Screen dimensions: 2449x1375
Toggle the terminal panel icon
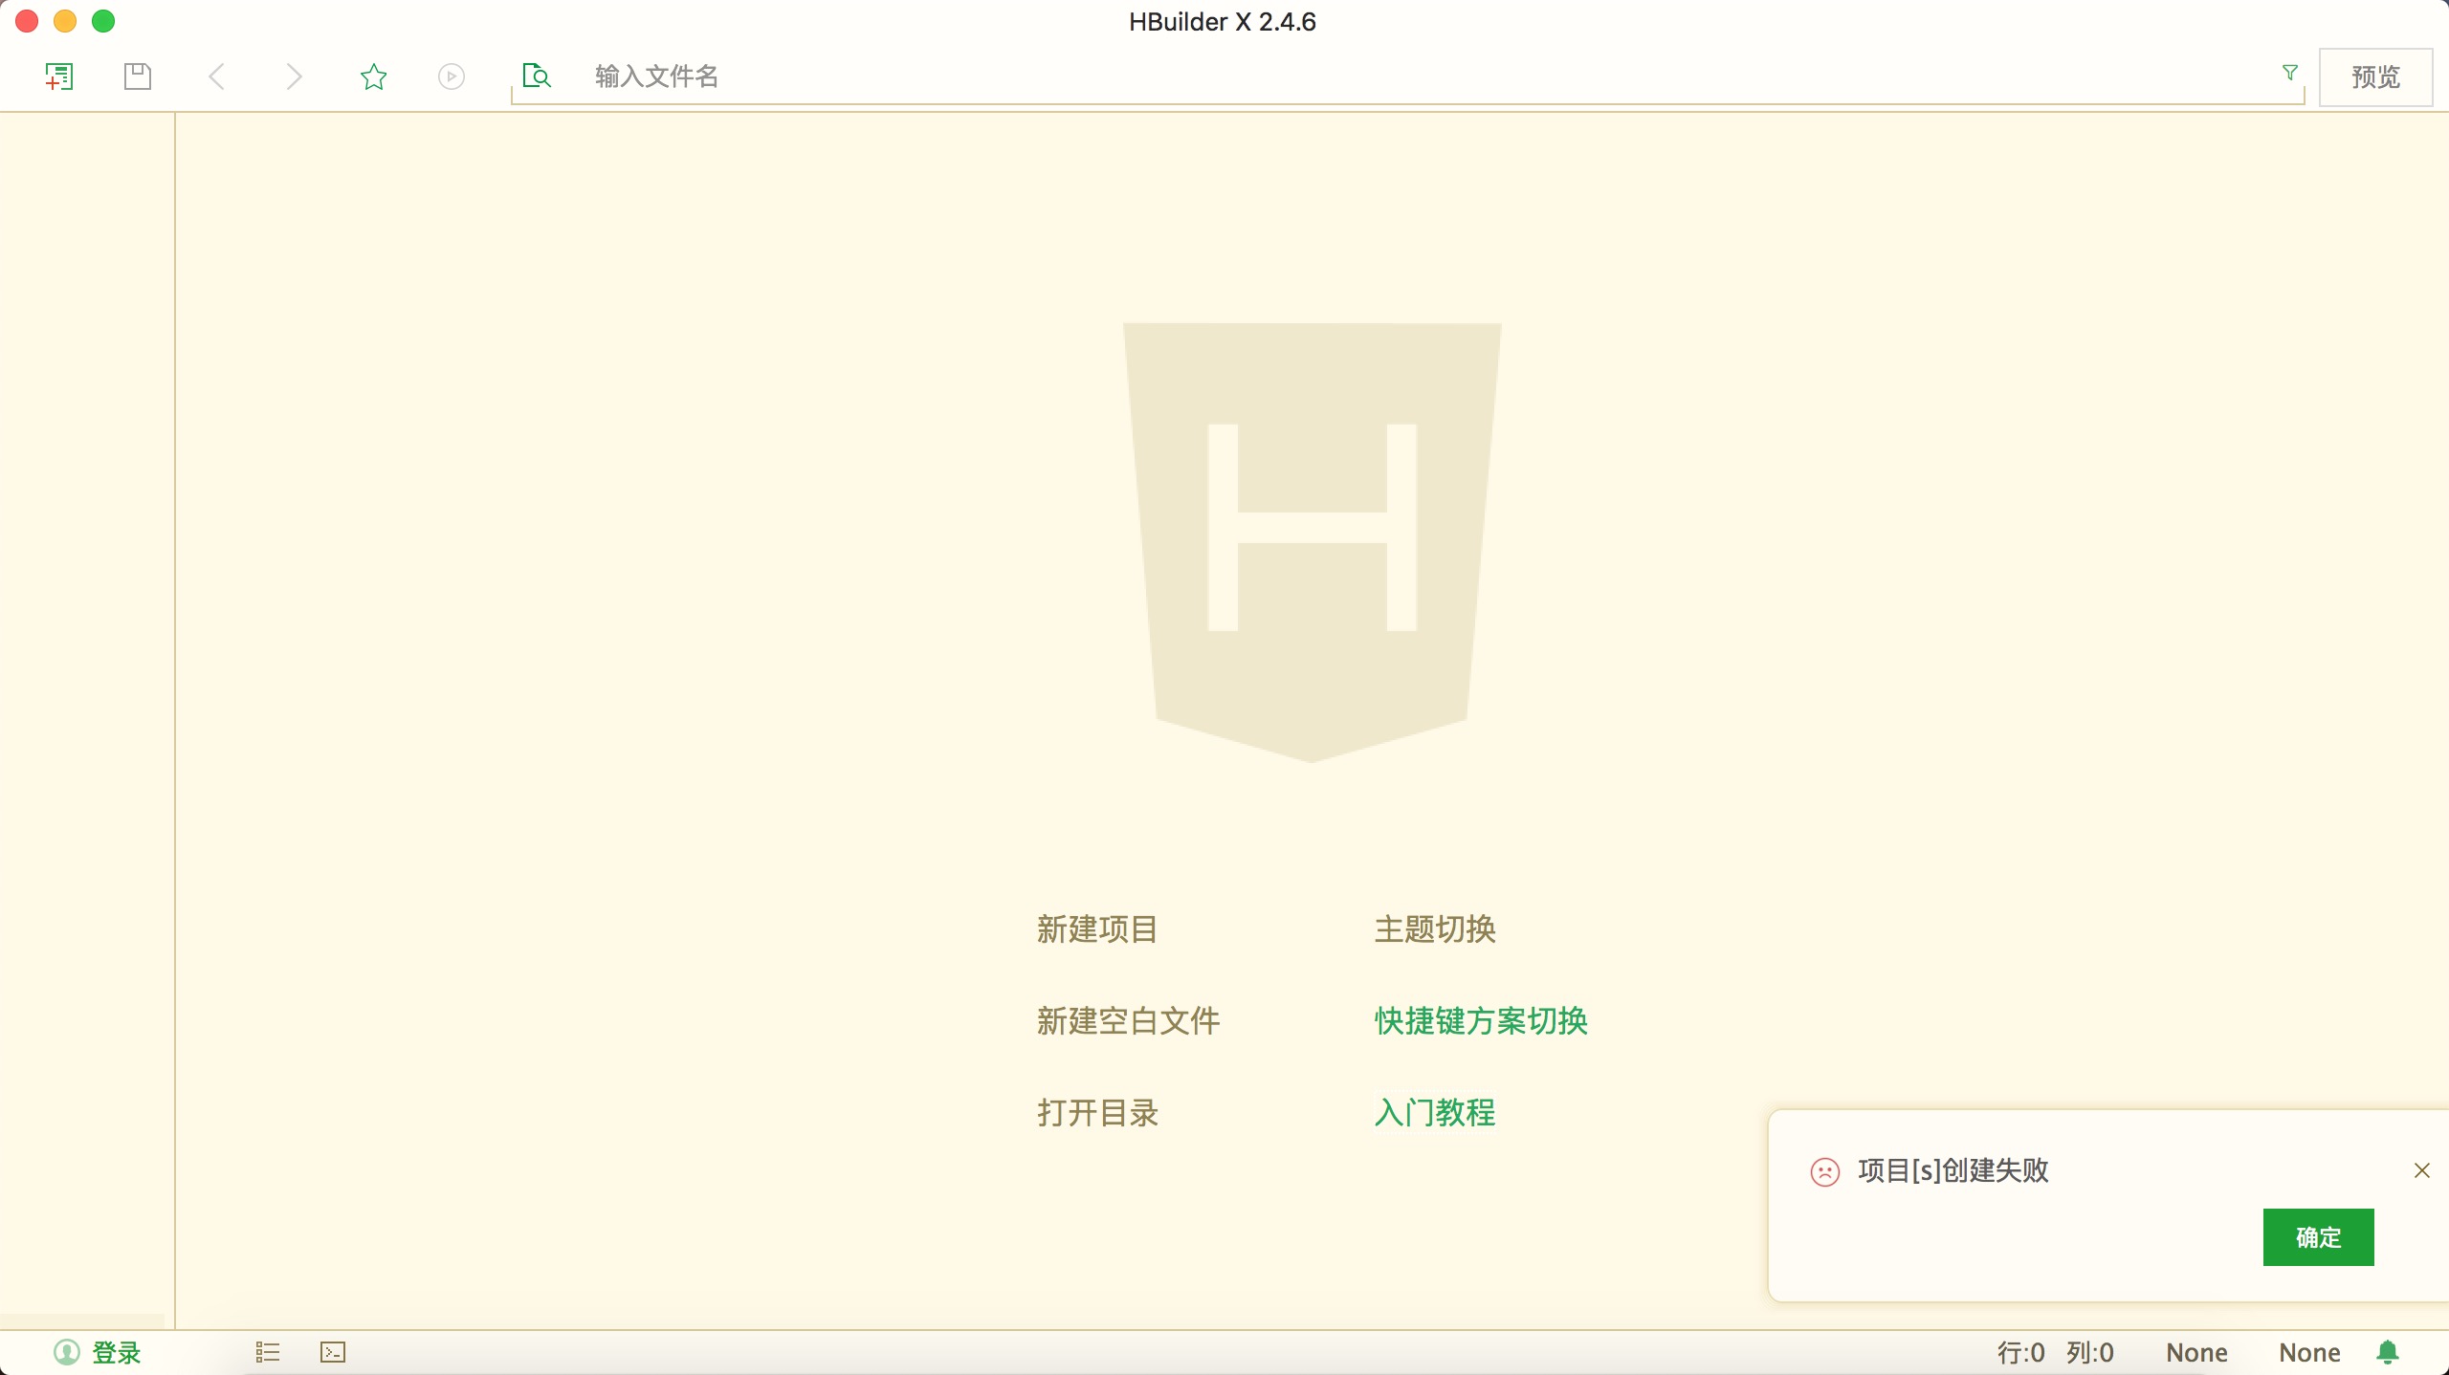[x=333, y=1352]
